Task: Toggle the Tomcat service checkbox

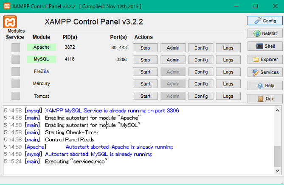Action: 16,96
